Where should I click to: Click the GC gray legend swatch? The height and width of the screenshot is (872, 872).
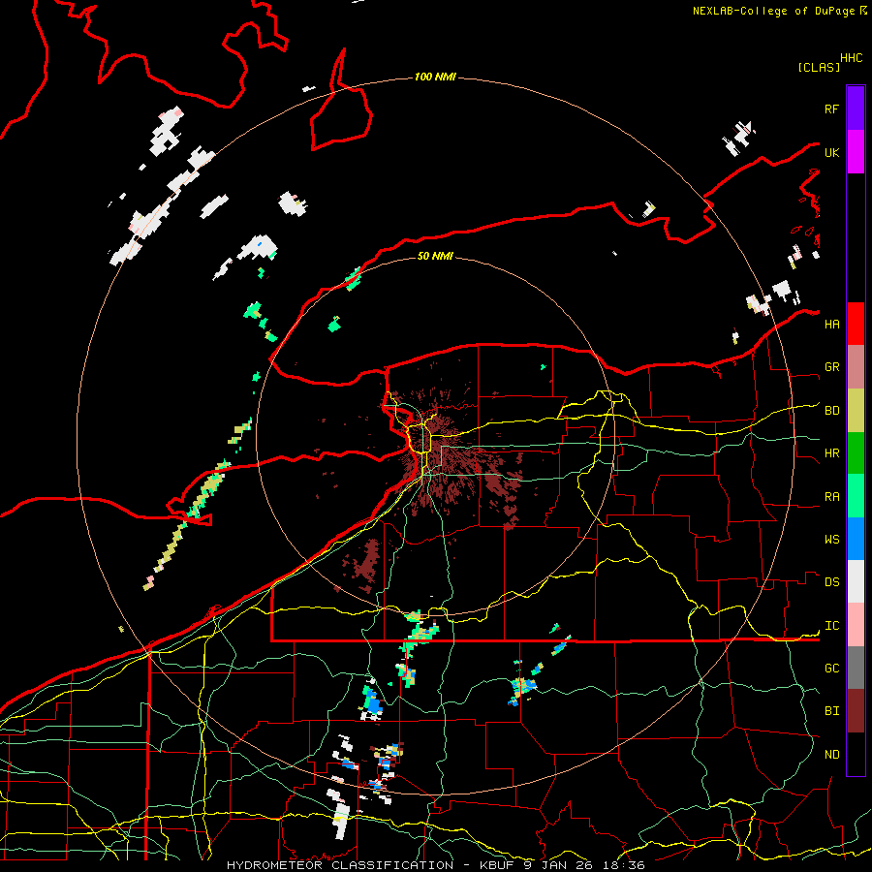[x=856, y=668]
